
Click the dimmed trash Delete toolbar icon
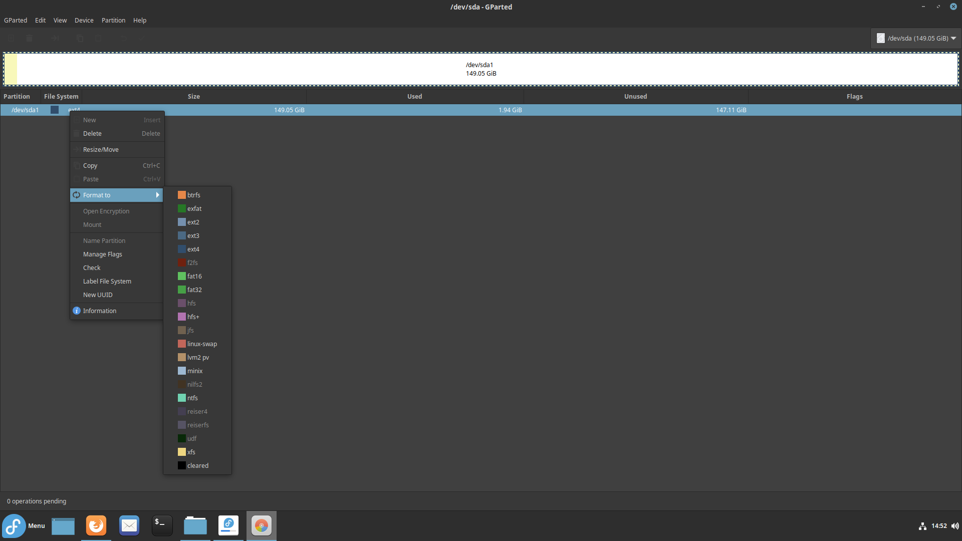(30, 38)
